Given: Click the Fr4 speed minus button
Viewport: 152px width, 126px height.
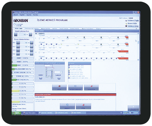Looking at the screenshot, I should (18, 54).
